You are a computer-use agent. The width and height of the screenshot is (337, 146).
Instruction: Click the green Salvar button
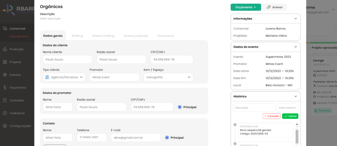tap(290, 116)
